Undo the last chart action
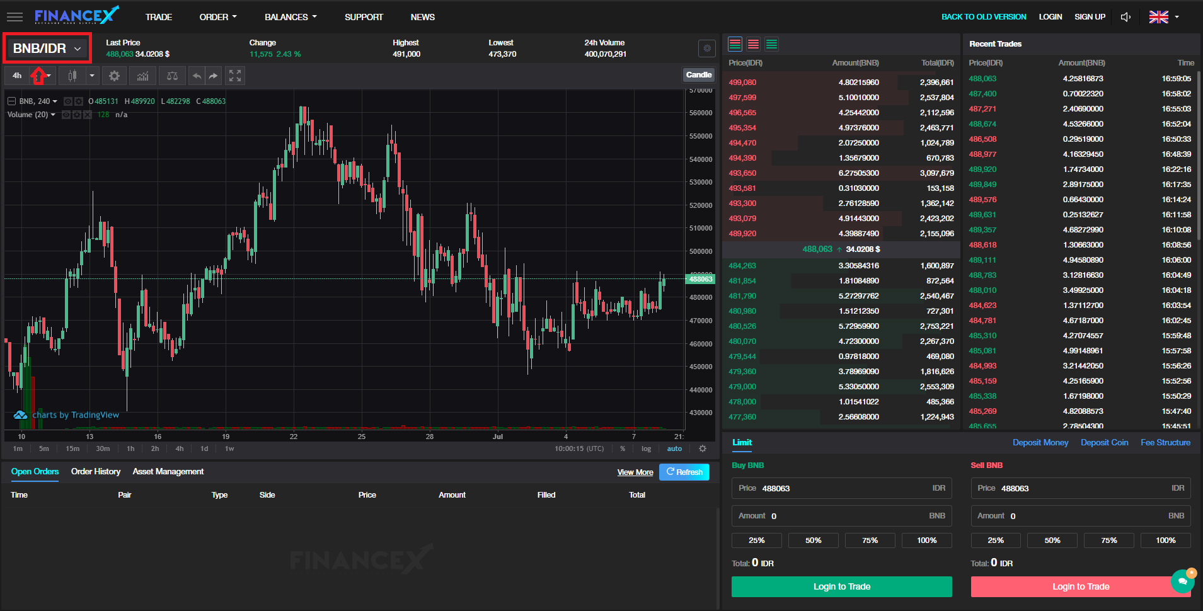Screen dimensions: 1203x611 tap(197, 76)
